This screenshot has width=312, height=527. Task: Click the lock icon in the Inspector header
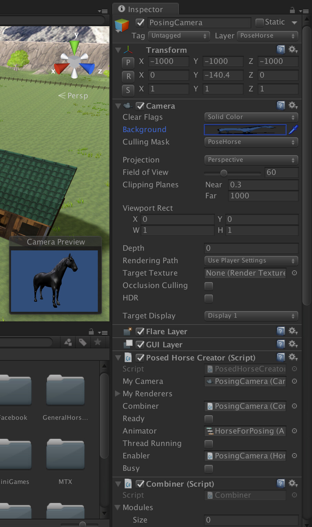pos(292,10)
